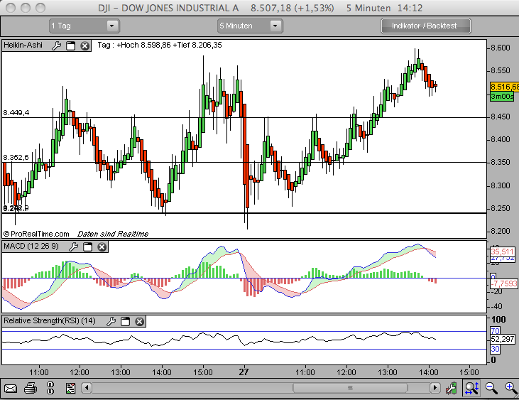Viewport: 519px width, 400px height.
Task: Click the Tag Hoch/Tief info text
Action: pos(160,45)
